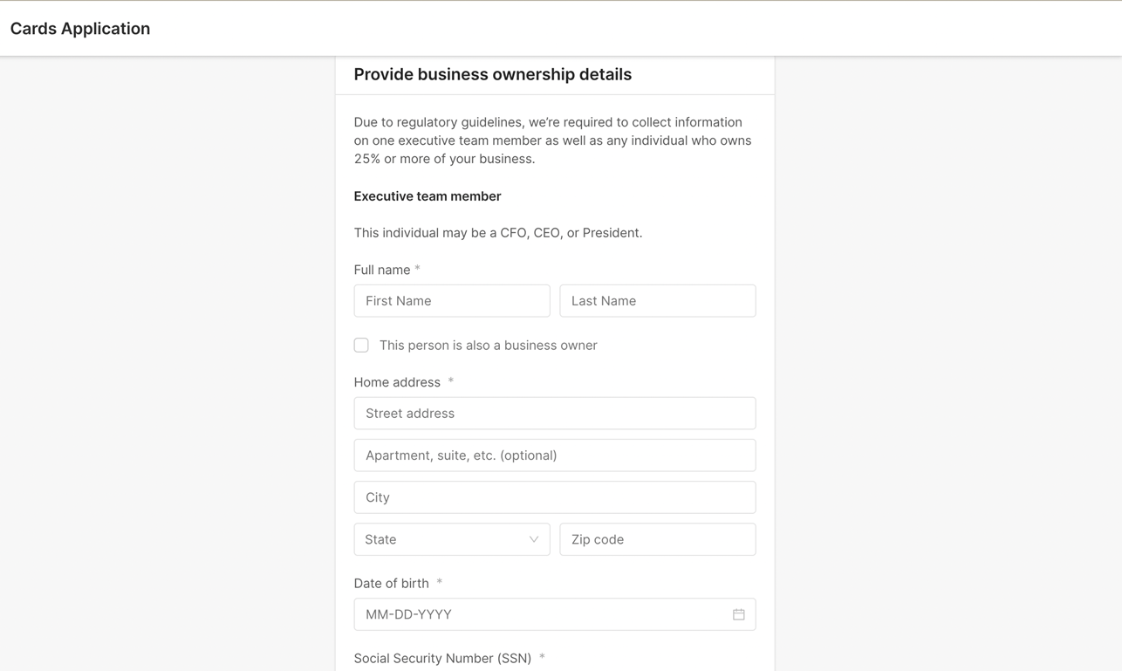Select the Home address field label
Screen dimensions: 1122x671
click(396, 381)
